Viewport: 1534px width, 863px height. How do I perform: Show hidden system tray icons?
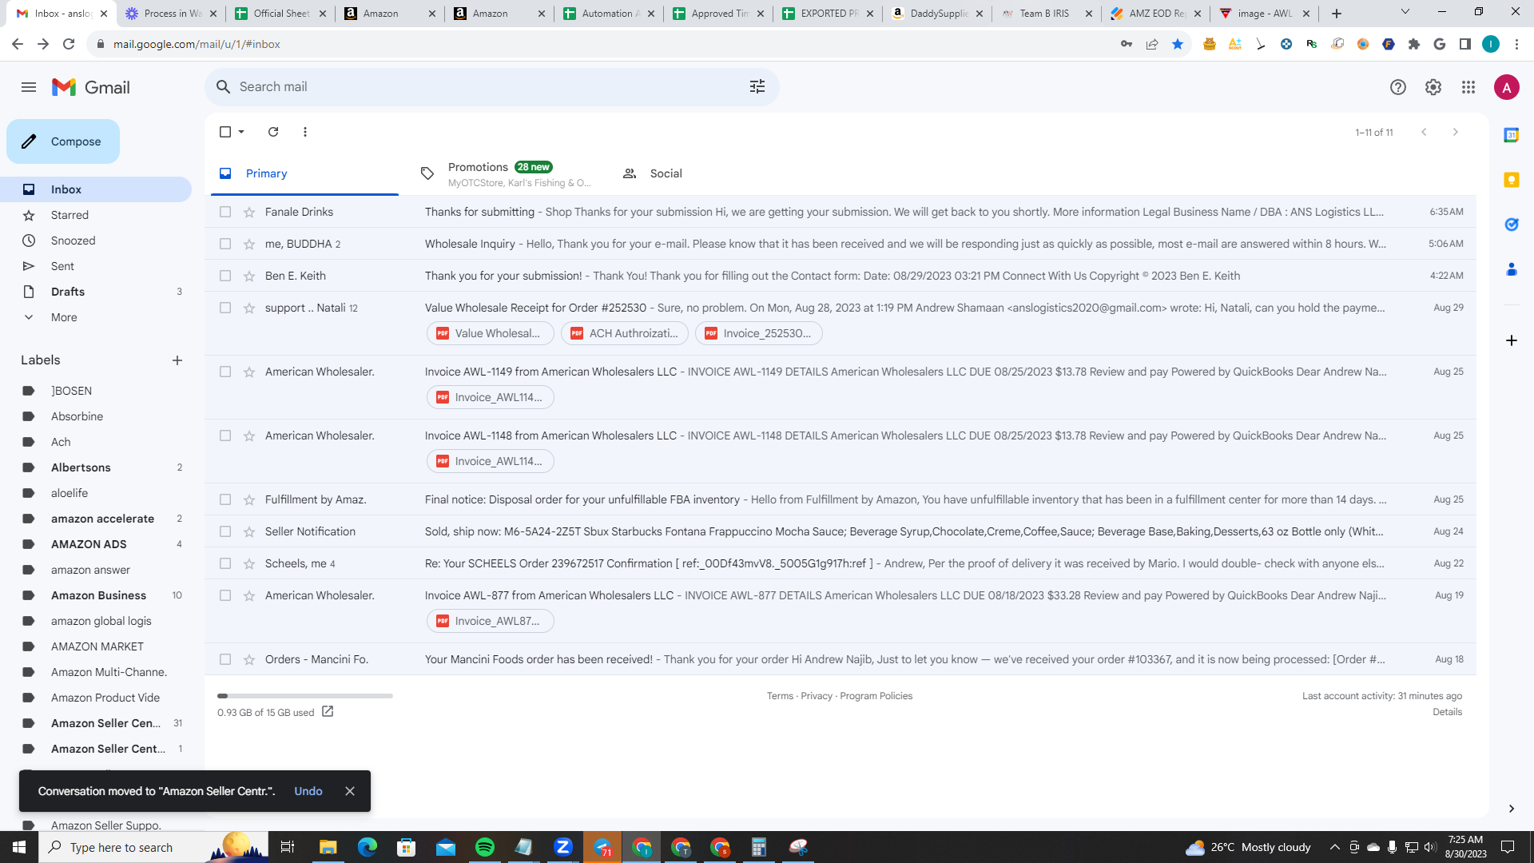point(1334,847)
